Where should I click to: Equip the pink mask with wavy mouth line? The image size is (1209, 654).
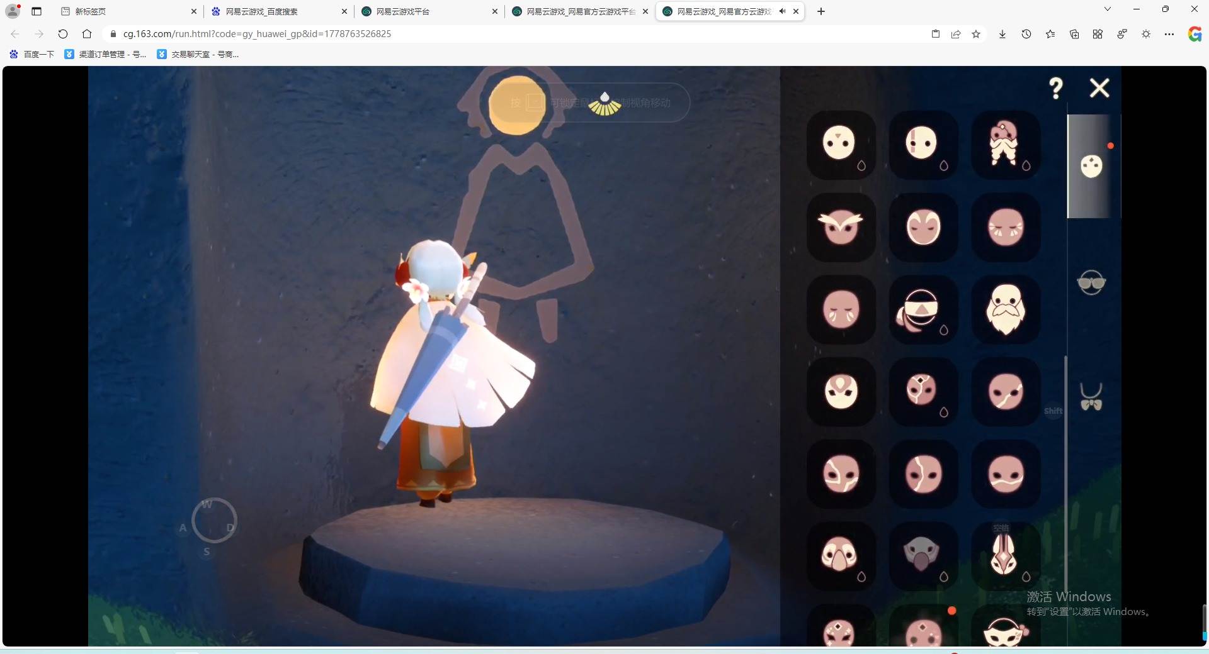coord(1006,474)
